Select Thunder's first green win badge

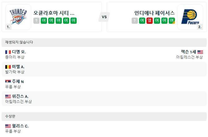tap(44, 21)
